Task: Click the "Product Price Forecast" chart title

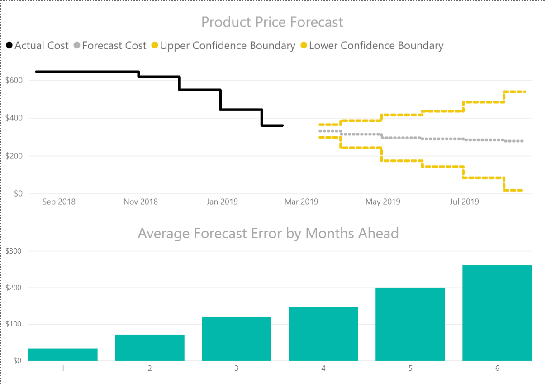Action: (x=272, y=22)
